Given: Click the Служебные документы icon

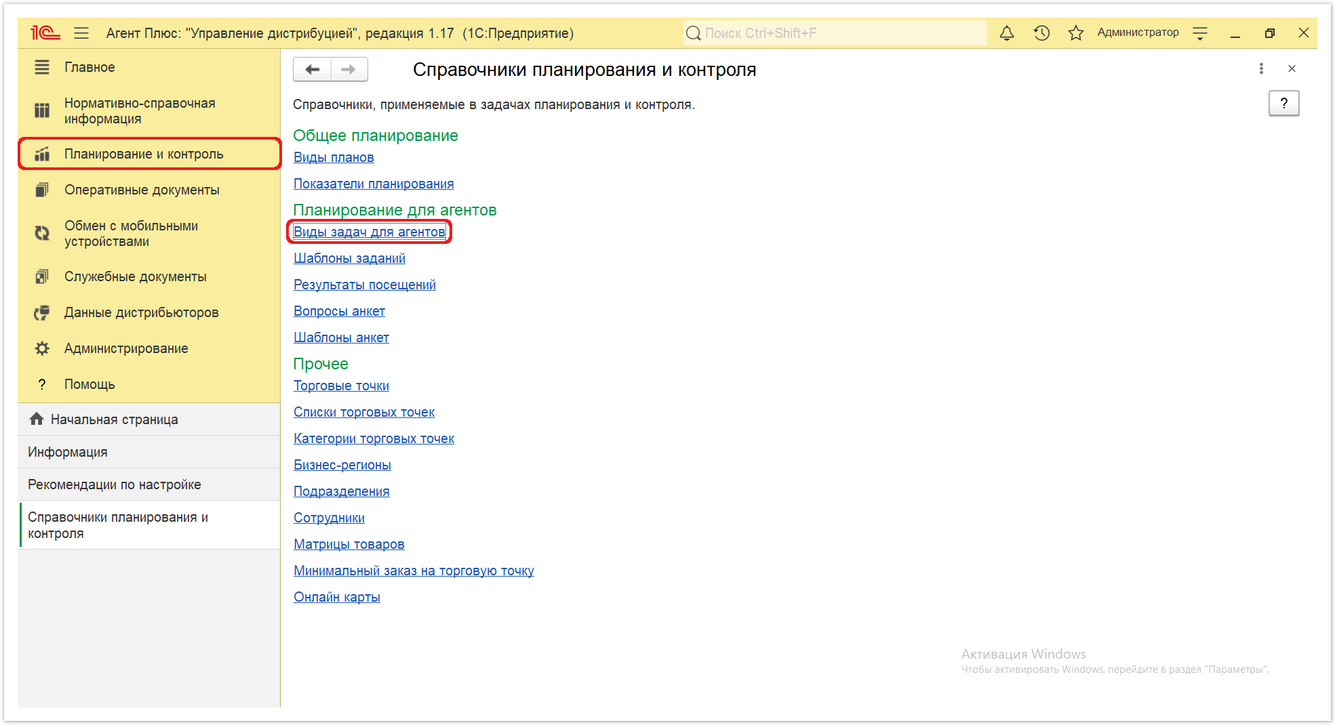Looking at the screenshot, I should (42, 276).
